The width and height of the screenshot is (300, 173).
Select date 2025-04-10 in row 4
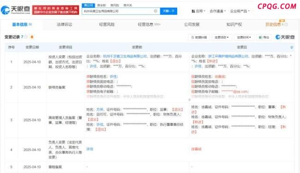[32, 150]
